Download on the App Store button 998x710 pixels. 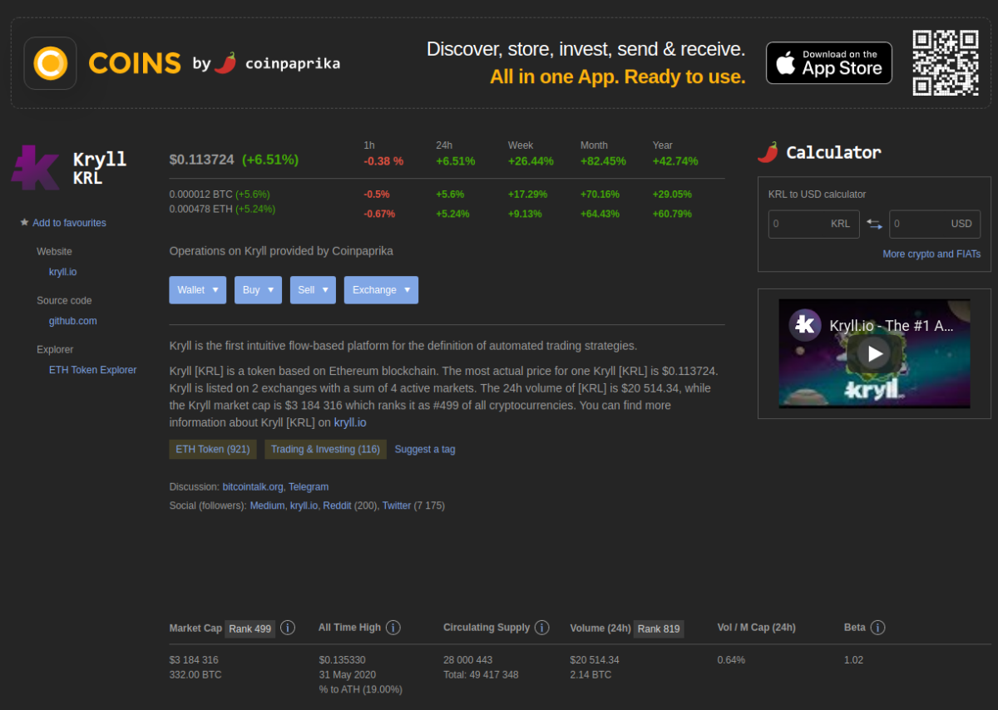(828, 63)
